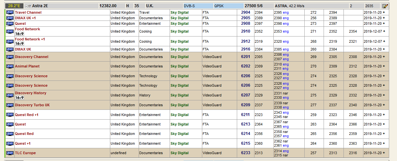
Task: Expand details with plus next to Travel Channel date
Action: click(384, 12)
